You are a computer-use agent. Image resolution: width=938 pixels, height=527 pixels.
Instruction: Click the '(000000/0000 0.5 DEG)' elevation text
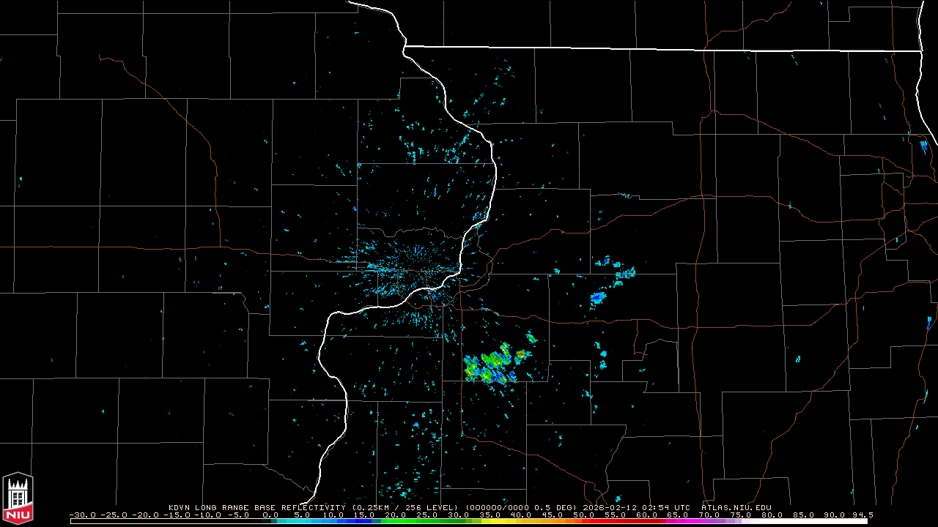[x=522, y=507]
